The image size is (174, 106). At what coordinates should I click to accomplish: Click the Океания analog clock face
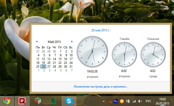pos(153,55)
